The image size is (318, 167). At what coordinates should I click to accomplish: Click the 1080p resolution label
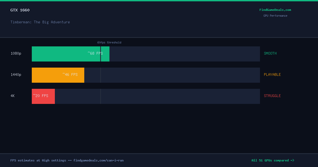coord(16,53)
